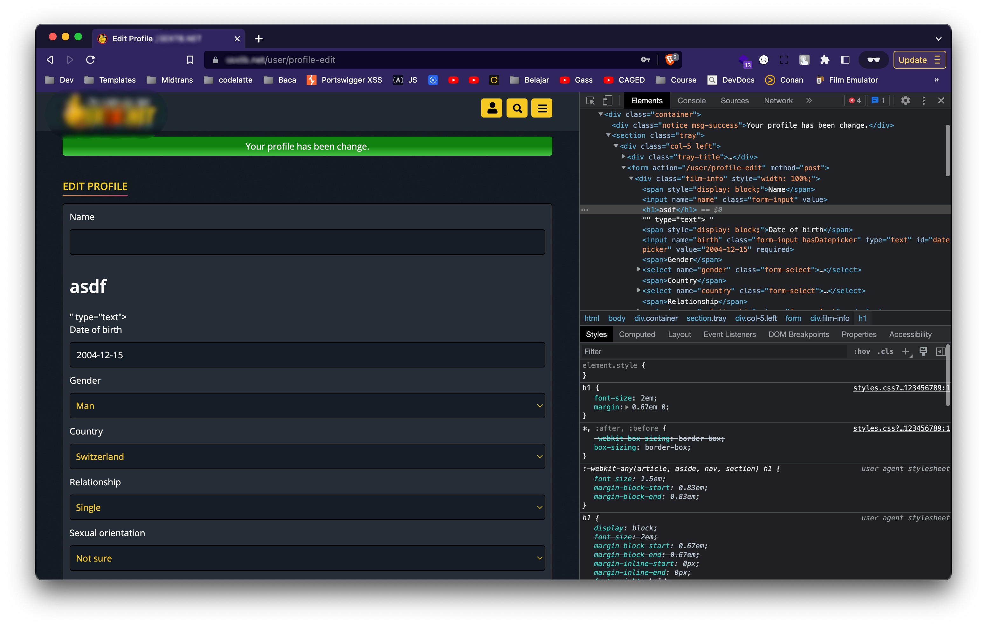Switch to the Computed styles tab
Viewport: 987px width, 627px height.
pos(637,334)
